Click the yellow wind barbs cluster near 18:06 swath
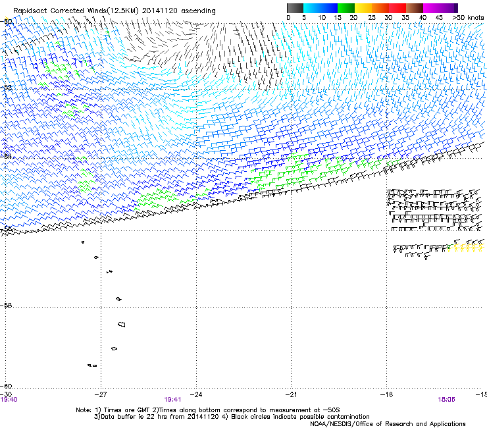Viewport: 487px width, 428px height. pyautogui.click(x=466, y=248)
